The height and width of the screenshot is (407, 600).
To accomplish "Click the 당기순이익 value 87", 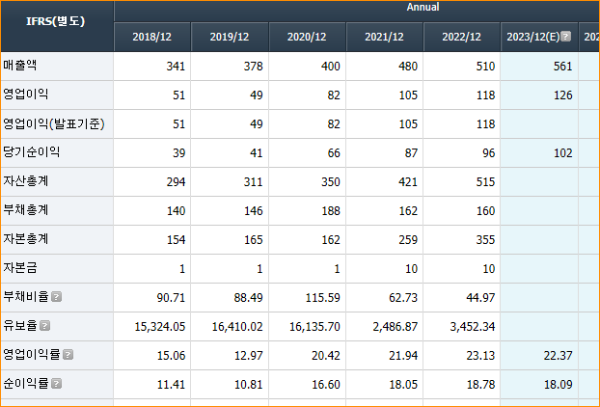I will [x=411, y=153].
